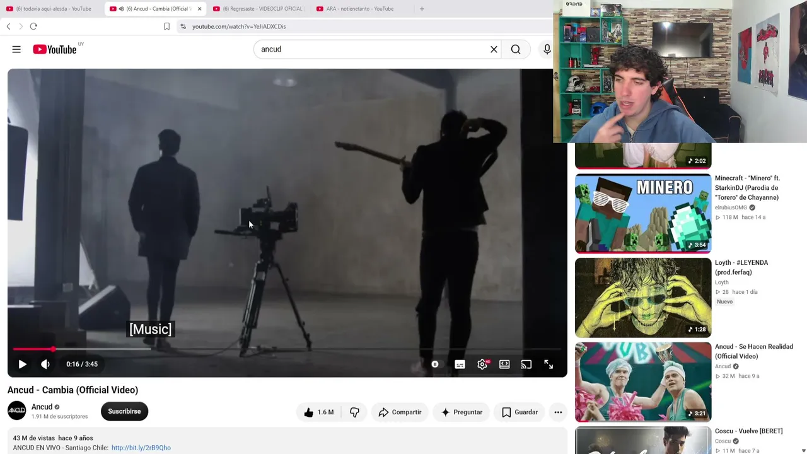Open the "Minecraft - Minero ft. StarkinDJ" title

click(747, 188)
